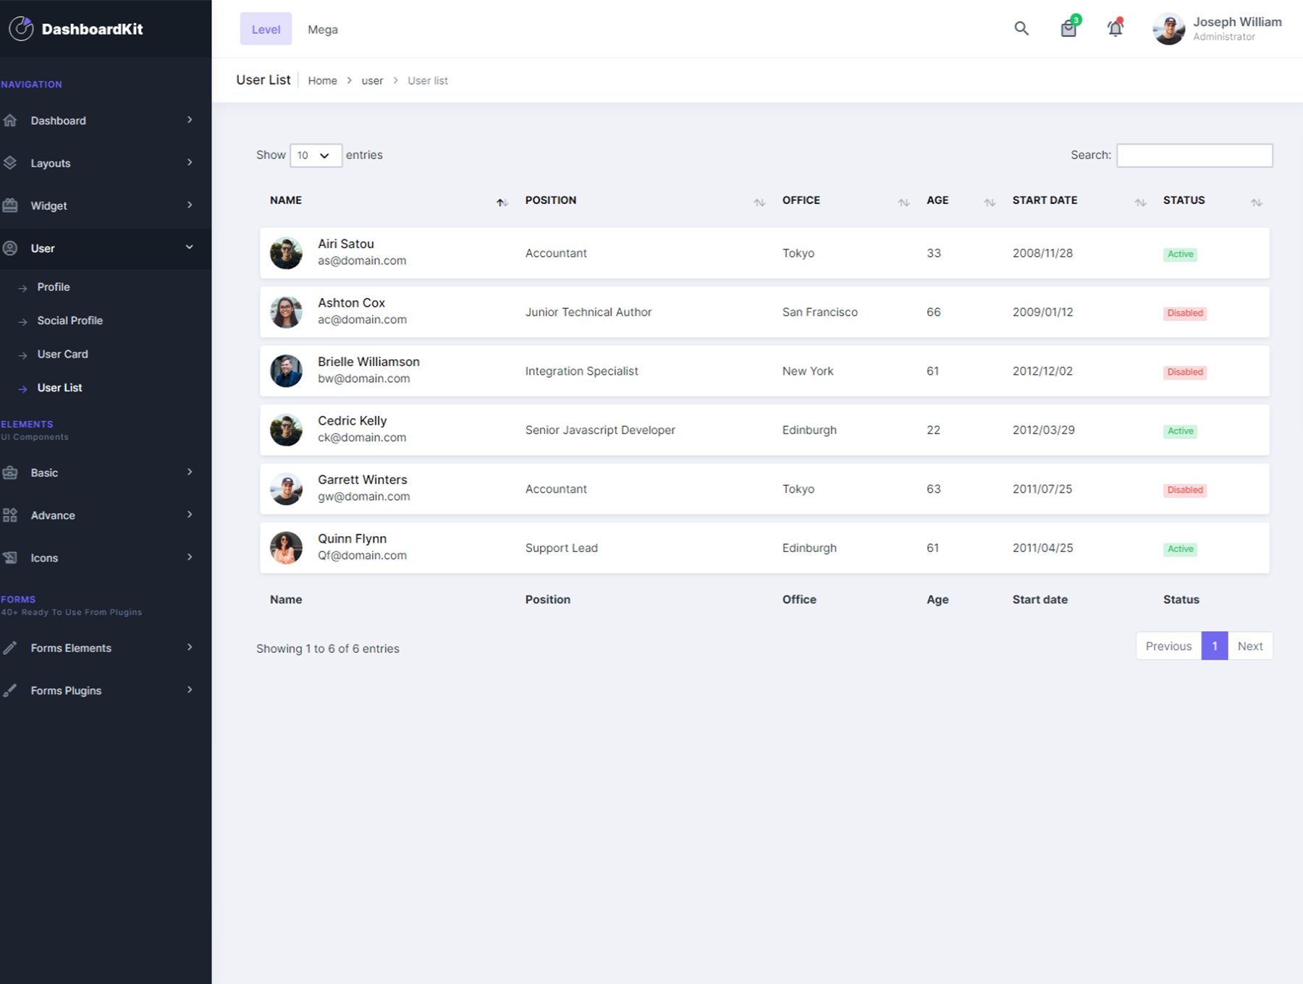1303x984 pixels.
Task: Go to Home breadcrumb link
Action: [322, 80]
